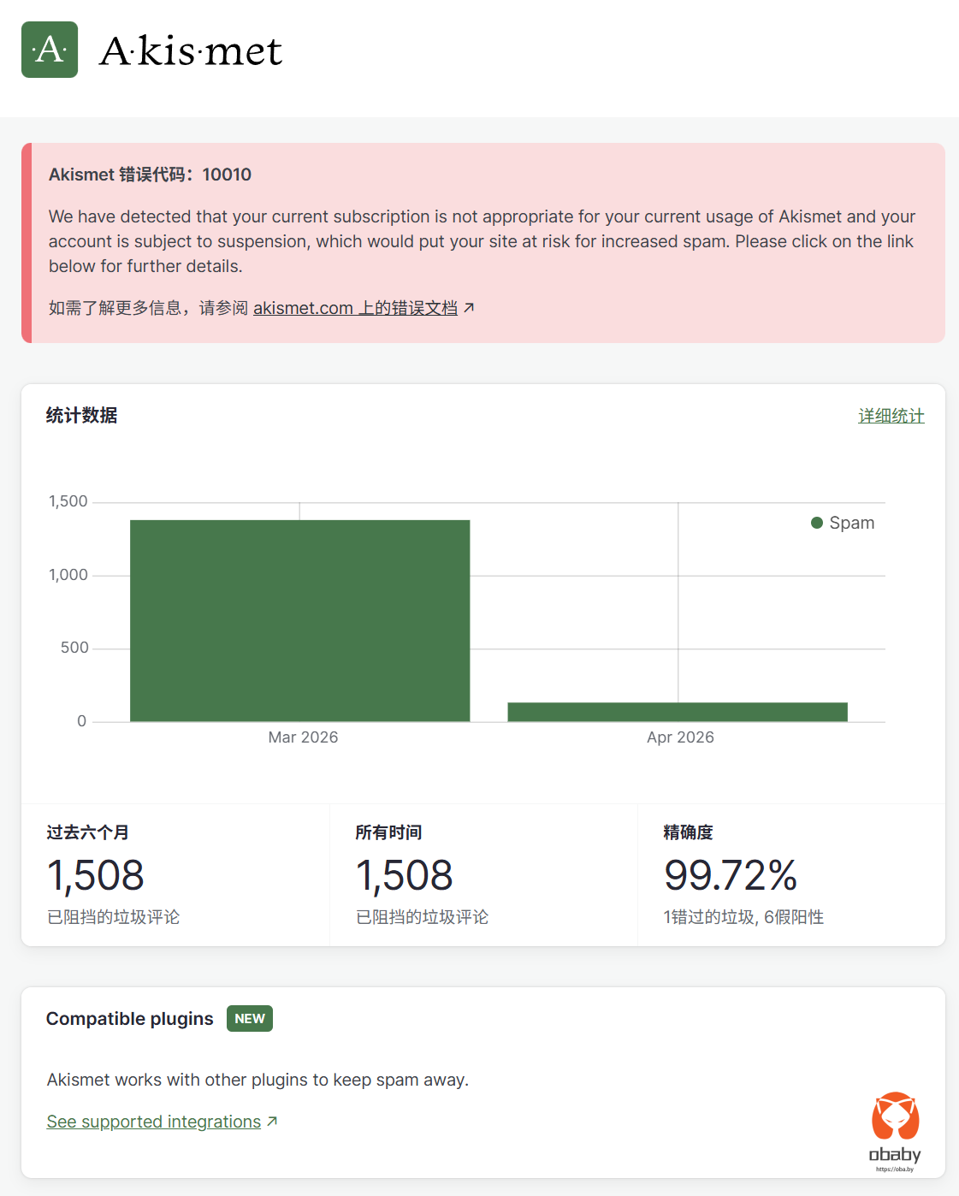
Task: Click the orange obaby fox logo
Action: tap(895, 1116)
